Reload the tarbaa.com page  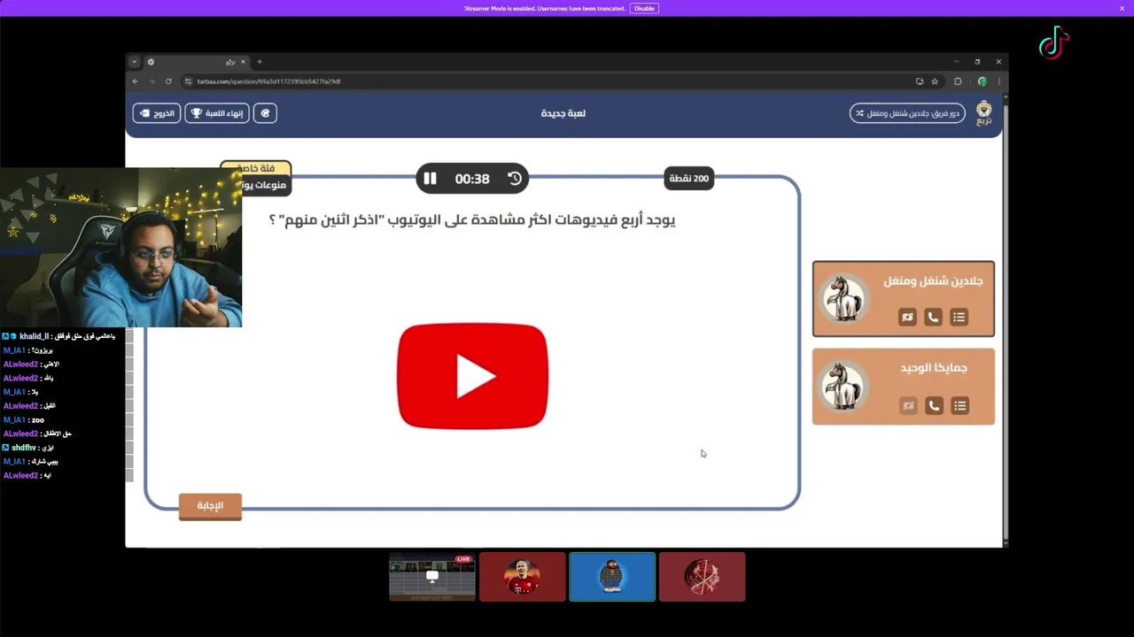(x=168, y=81)
